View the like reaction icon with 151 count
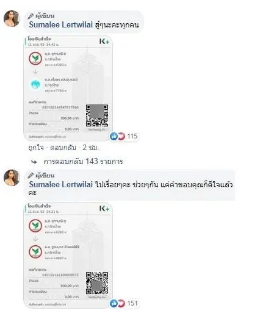 (x=114, y=303)
